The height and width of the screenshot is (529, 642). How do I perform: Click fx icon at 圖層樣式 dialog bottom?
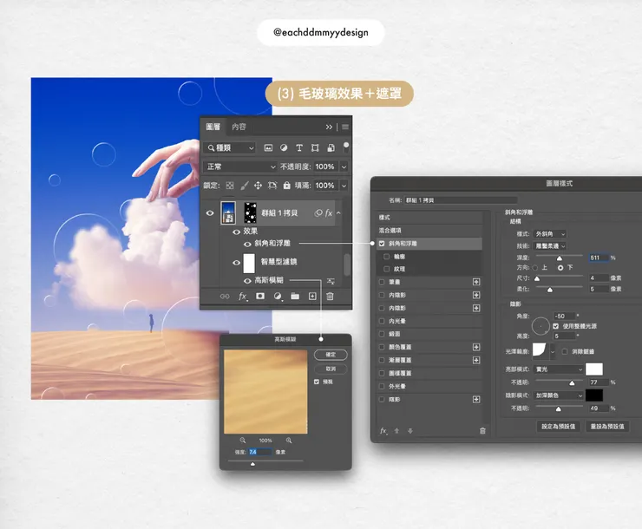click(x=383, y=431)
